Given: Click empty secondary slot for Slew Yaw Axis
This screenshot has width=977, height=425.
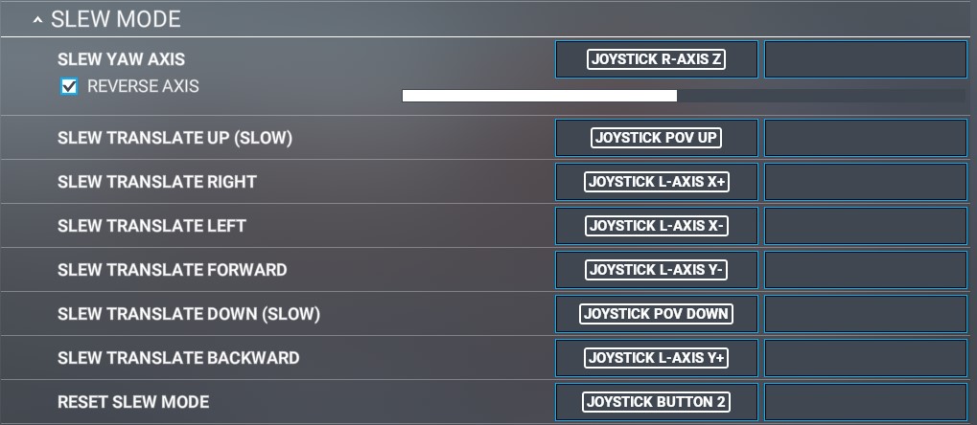Looking at the screenshot, I should pos(865,59).
